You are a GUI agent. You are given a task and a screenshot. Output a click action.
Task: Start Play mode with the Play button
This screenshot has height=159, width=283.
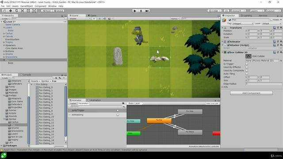click(x=135, y=11)
